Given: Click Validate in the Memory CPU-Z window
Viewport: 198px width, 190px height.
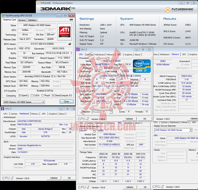Looking at the screenshot, I should click(x=193, y=119).
